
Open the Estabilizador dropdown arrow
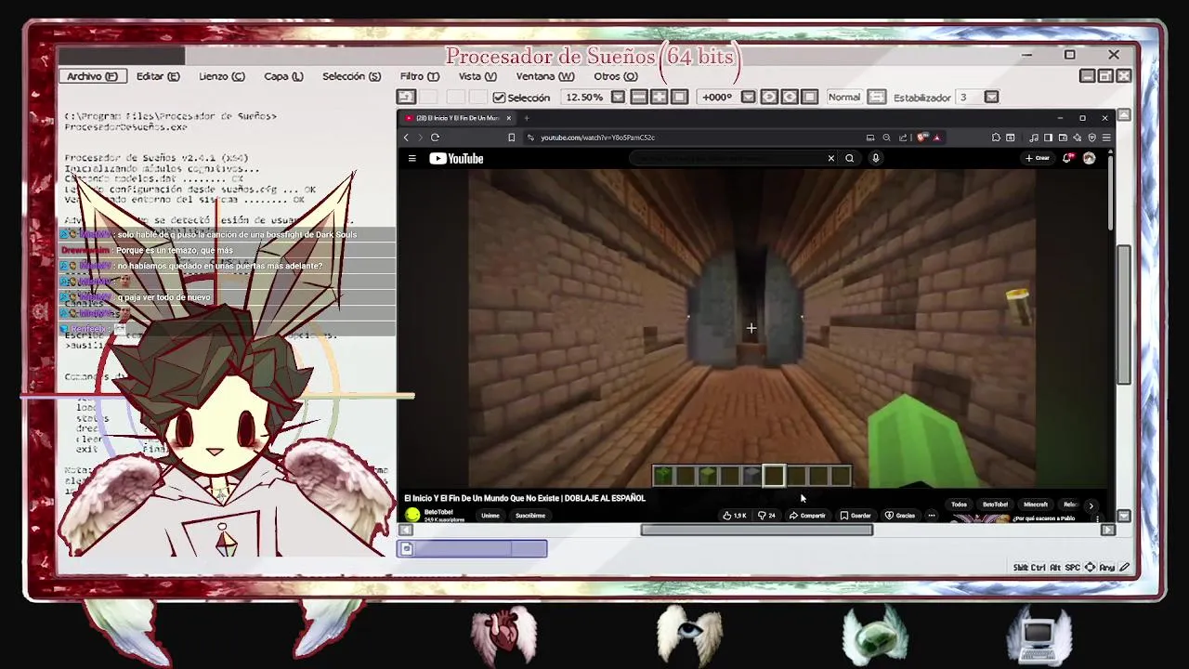coord(991,97)
